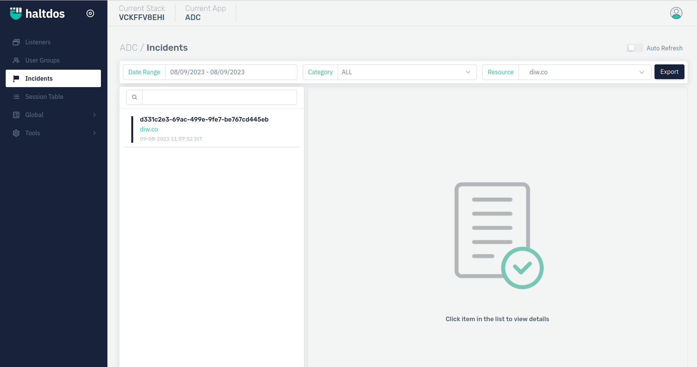
Task: Click the target icon beside haltdos logo
Action: point(90,13)
